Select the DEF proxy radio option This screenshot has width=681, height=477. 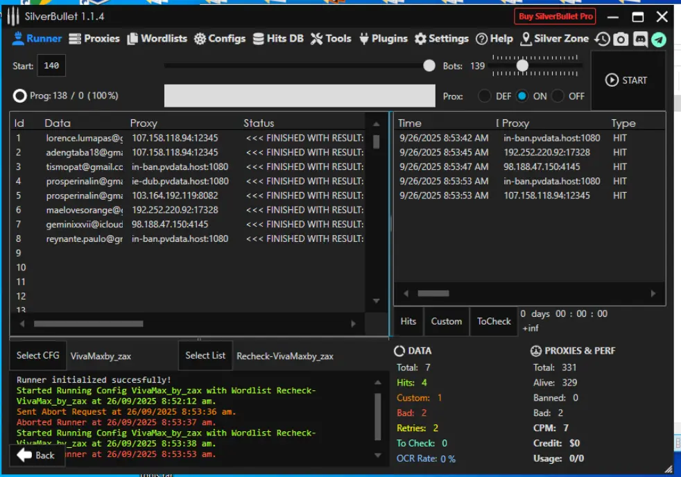(484, 96)
